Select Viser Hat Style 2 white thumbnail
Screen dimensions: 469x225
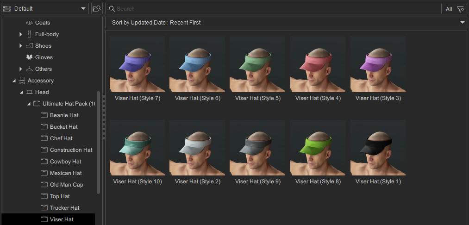click(x=197, y=148)
